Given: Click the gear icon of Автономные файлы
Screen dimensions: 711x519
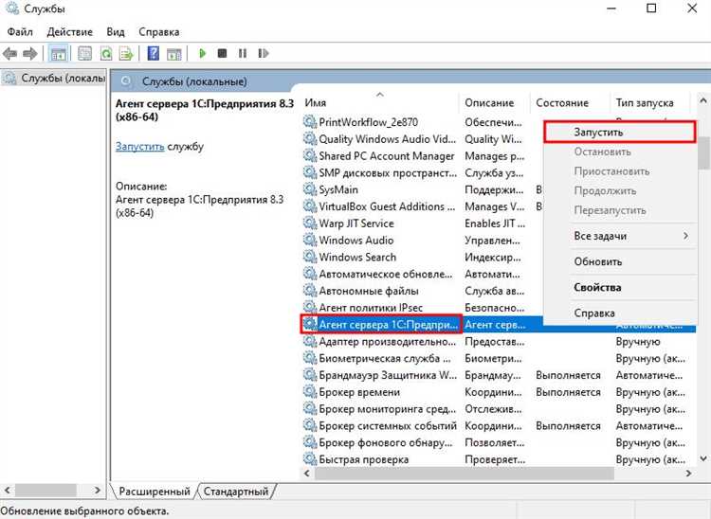Looking at the screenshot, I should 310,291.
